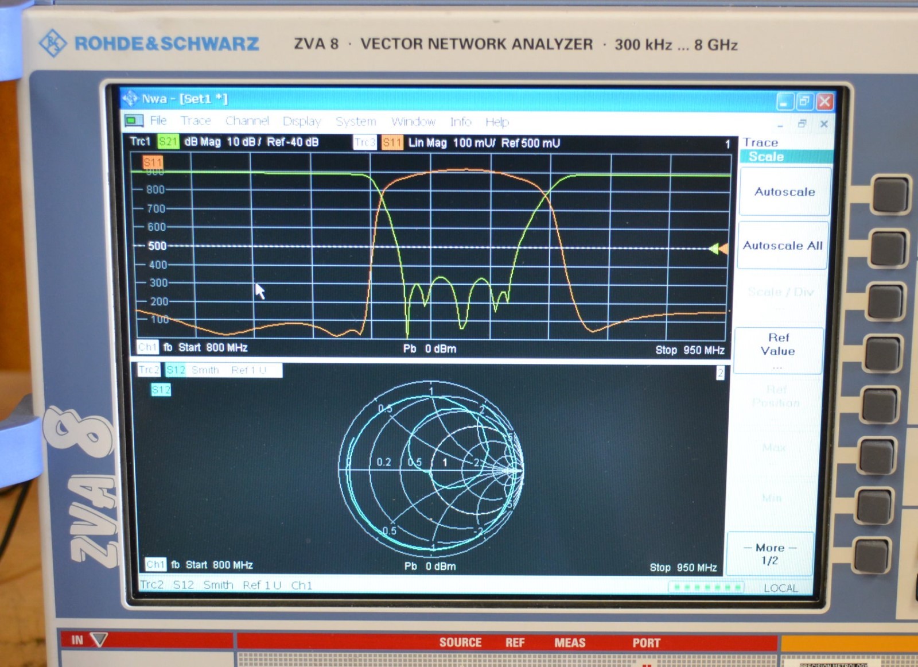Expand the More 1/2 softkey page
The image size is (918, 667).
pyautogui.click(x=770, y=554)
